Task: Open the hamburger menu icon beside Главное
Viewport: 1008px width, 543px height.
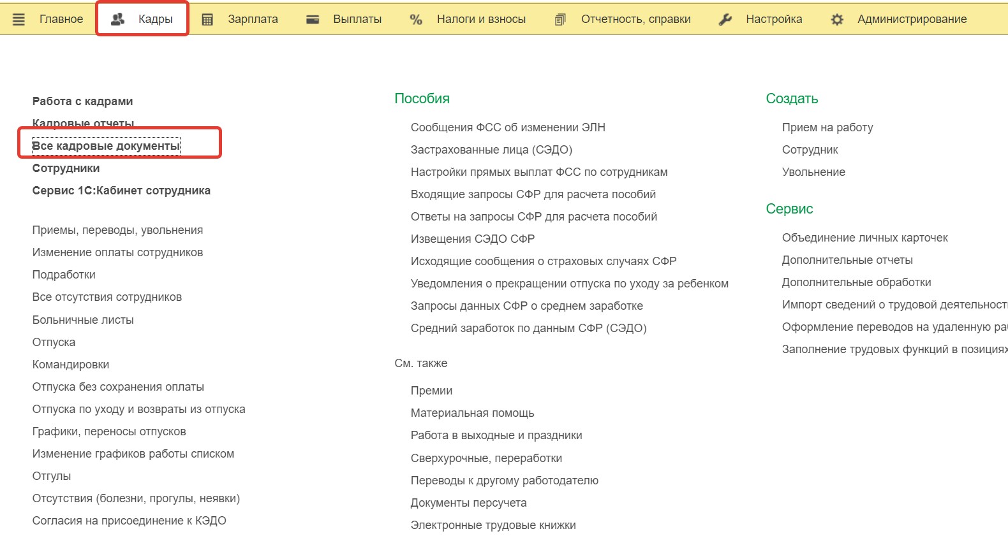Action: pos(19,20)
